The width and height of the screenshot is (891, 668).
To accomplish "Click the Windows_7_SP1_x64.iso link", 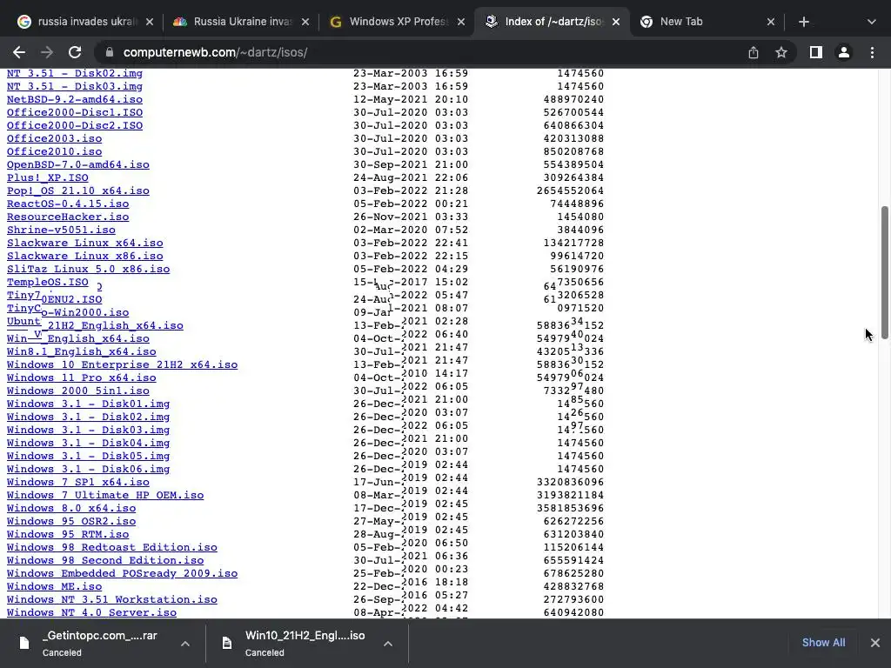I will 77,482.
